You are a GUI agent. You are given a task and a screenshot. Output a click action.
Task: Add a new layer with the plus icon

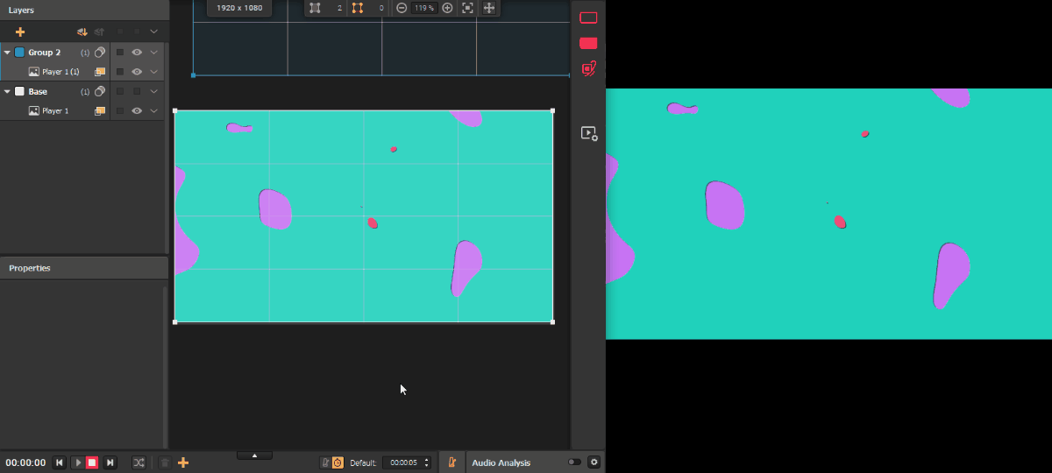pyautogui.click(x=20, y=32)
